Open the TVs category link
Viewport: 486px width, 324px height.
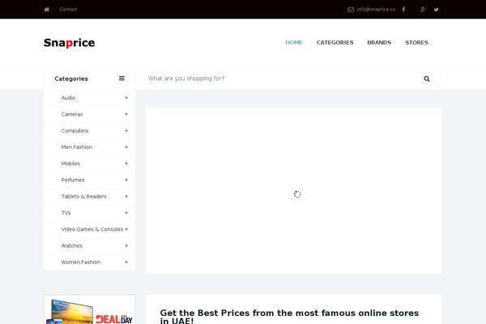(66, 213)
